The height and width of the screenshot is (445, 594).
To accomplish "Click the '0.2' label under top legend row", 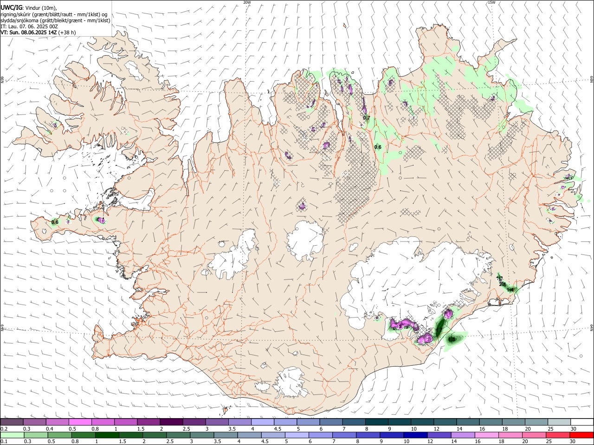I will tap(4, 429).
